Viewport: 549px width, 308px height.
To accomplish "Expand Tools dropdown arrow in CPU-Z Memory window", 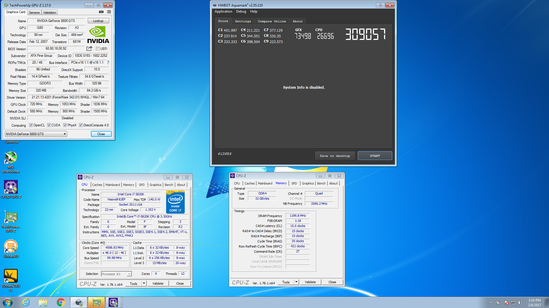I will (296, 282).
